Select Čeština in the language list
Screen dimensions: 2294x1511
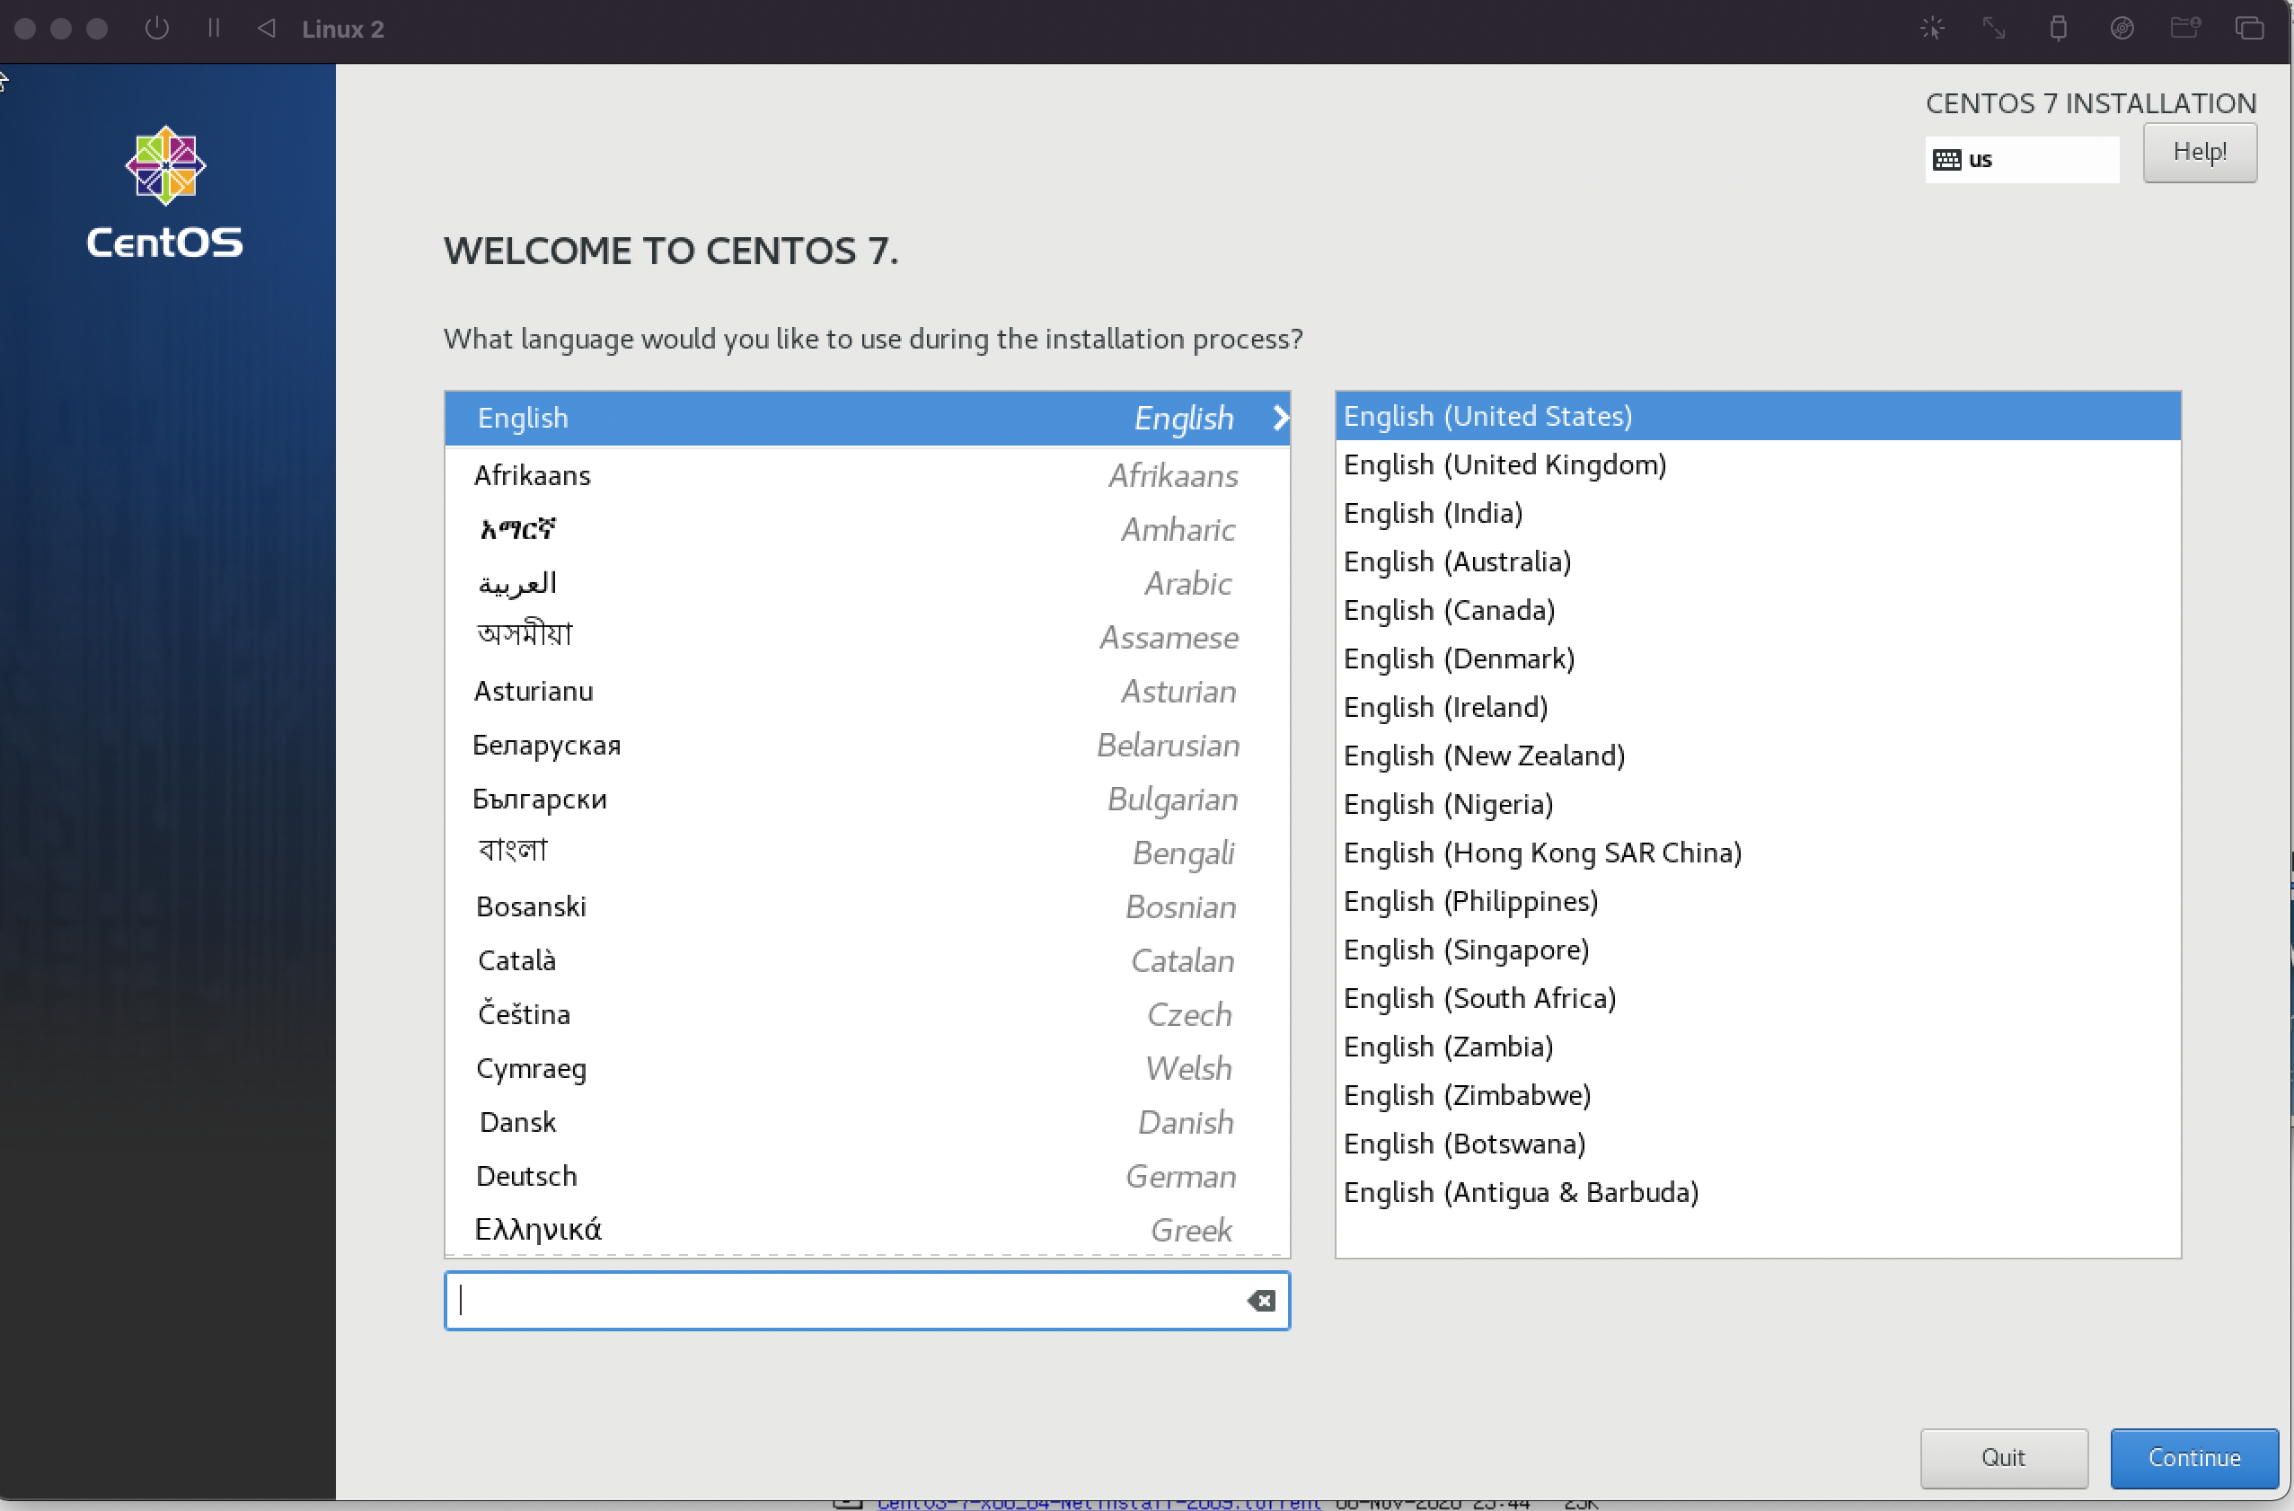867,1015
